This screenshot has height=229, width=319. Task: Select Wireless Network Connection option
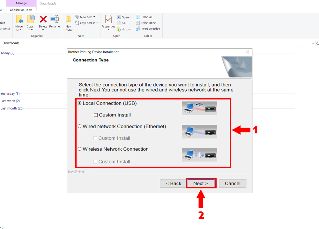tap(79, 149)
